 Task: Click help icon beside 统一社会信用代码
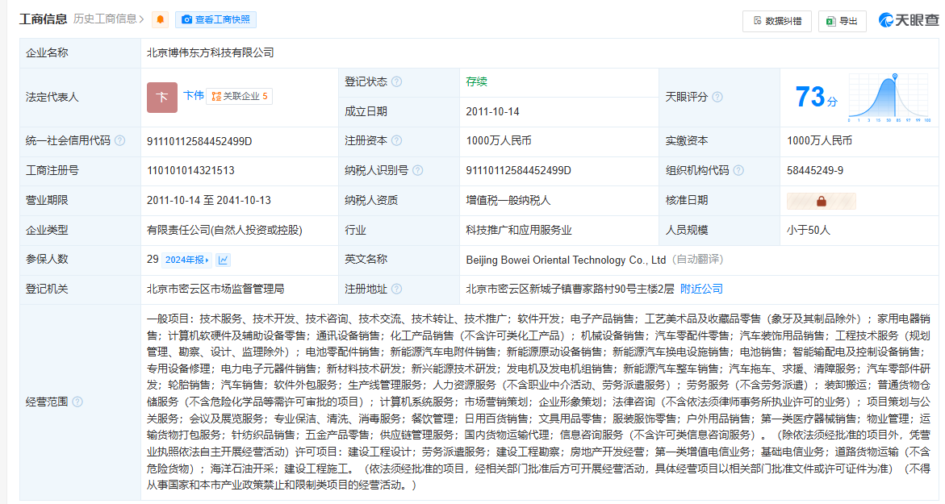pyautogui.click(x=120, y=141)
